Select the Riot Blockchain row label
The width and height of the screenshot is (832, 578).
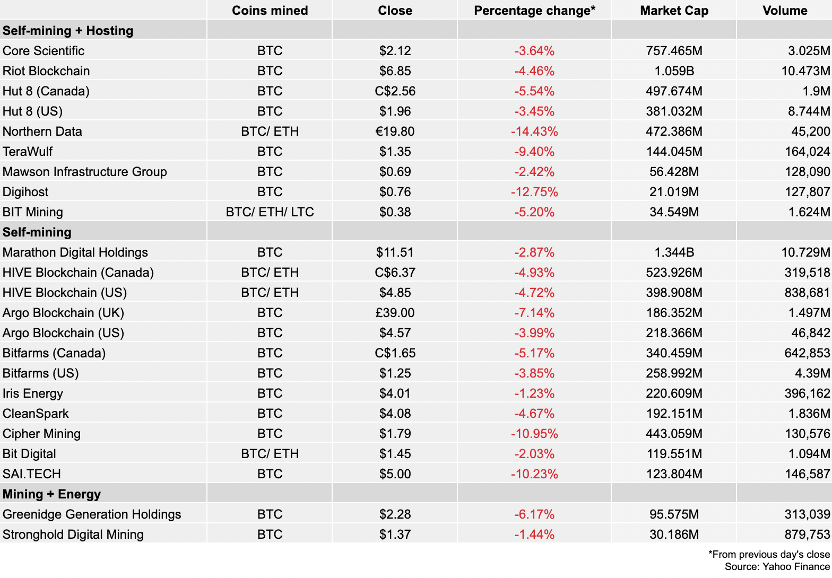(46, 71)
